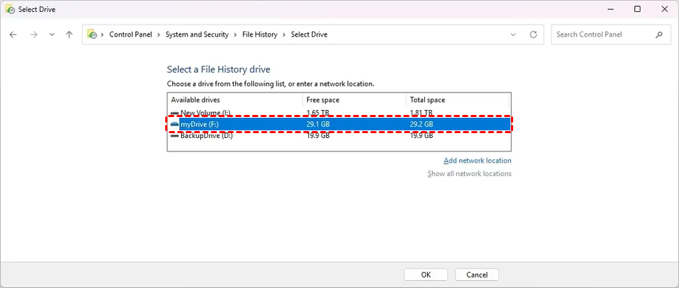Open the Recent locations dropdown chevron
The width and height of the screenshot is (679, 288).
click(x=51, y=34)
